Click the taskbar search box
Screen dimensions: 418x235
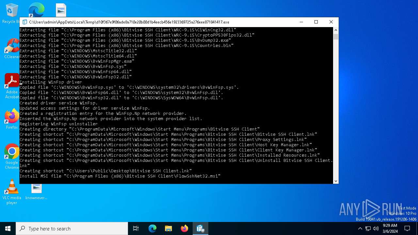click(72, 228)
